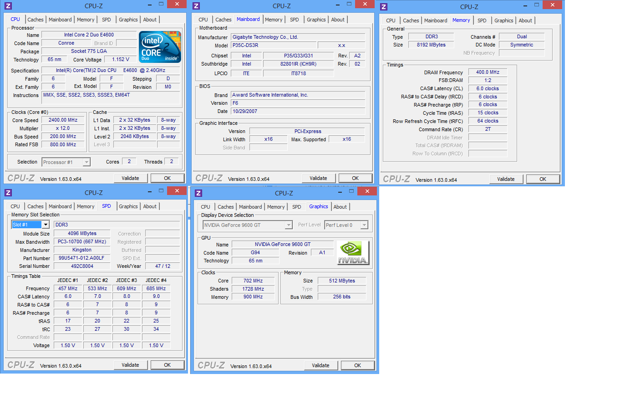Click the CPU-Z title icon of the Mainboard window
This screenshot has width=625, height=410.
click(x=196, y=6)
